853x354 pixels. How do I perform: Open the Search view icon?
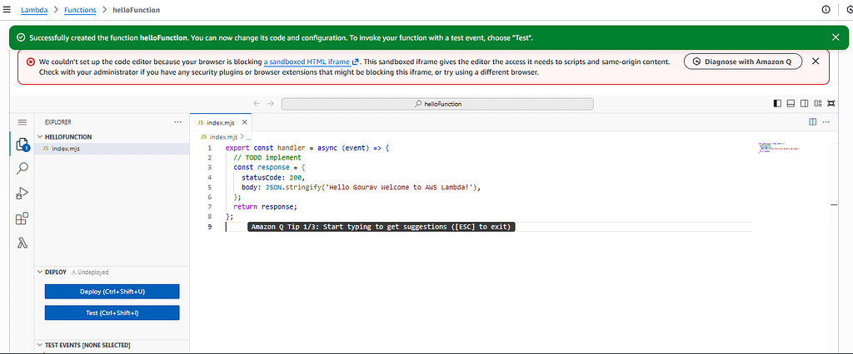click(22, 169)
